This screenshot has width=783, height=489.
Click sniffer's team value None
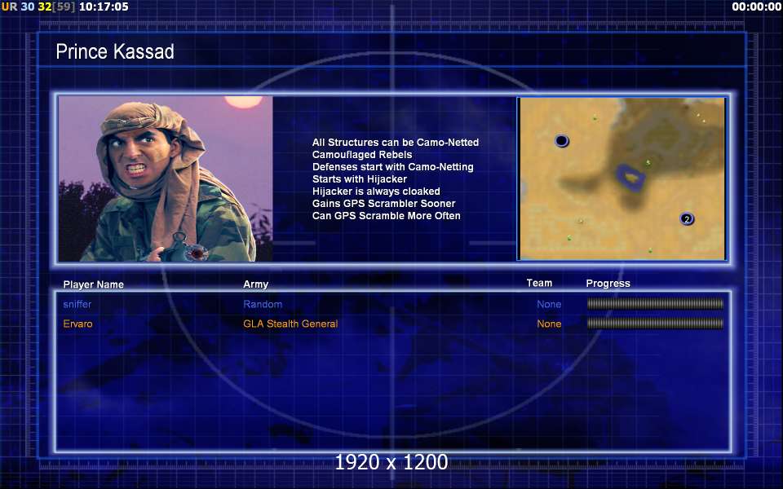pos(549,304)
